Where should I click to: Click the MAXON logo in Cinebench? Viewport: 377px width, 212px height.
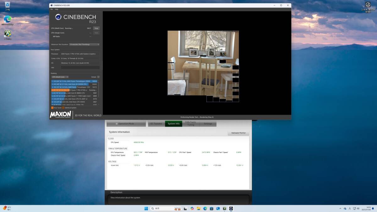pos(61,115)
